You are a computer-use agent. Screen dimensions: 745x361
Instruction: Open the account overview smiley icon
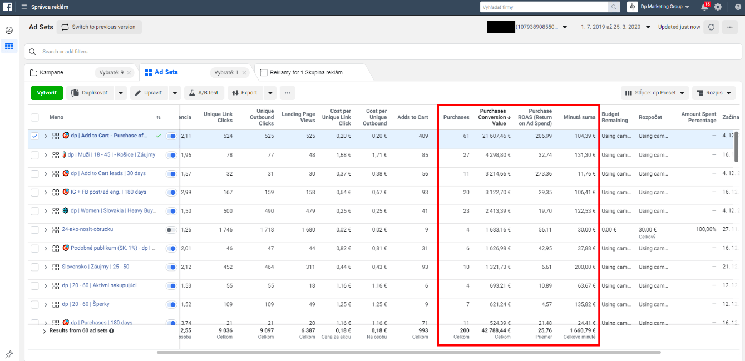point(9,30)
